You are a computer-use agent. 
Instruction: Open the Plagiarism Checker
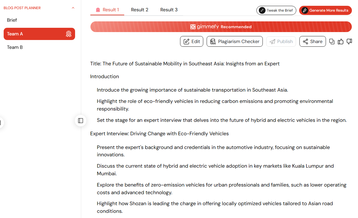234,41
